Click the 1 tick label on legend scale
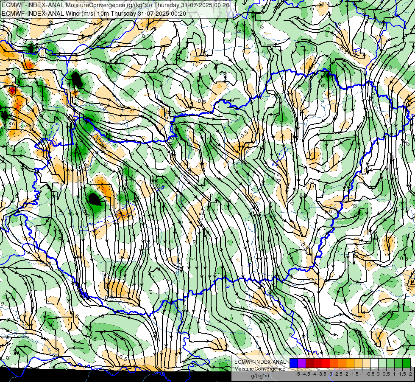The width and height of the screenshot is (415, 382). click(x=394, y=374)
